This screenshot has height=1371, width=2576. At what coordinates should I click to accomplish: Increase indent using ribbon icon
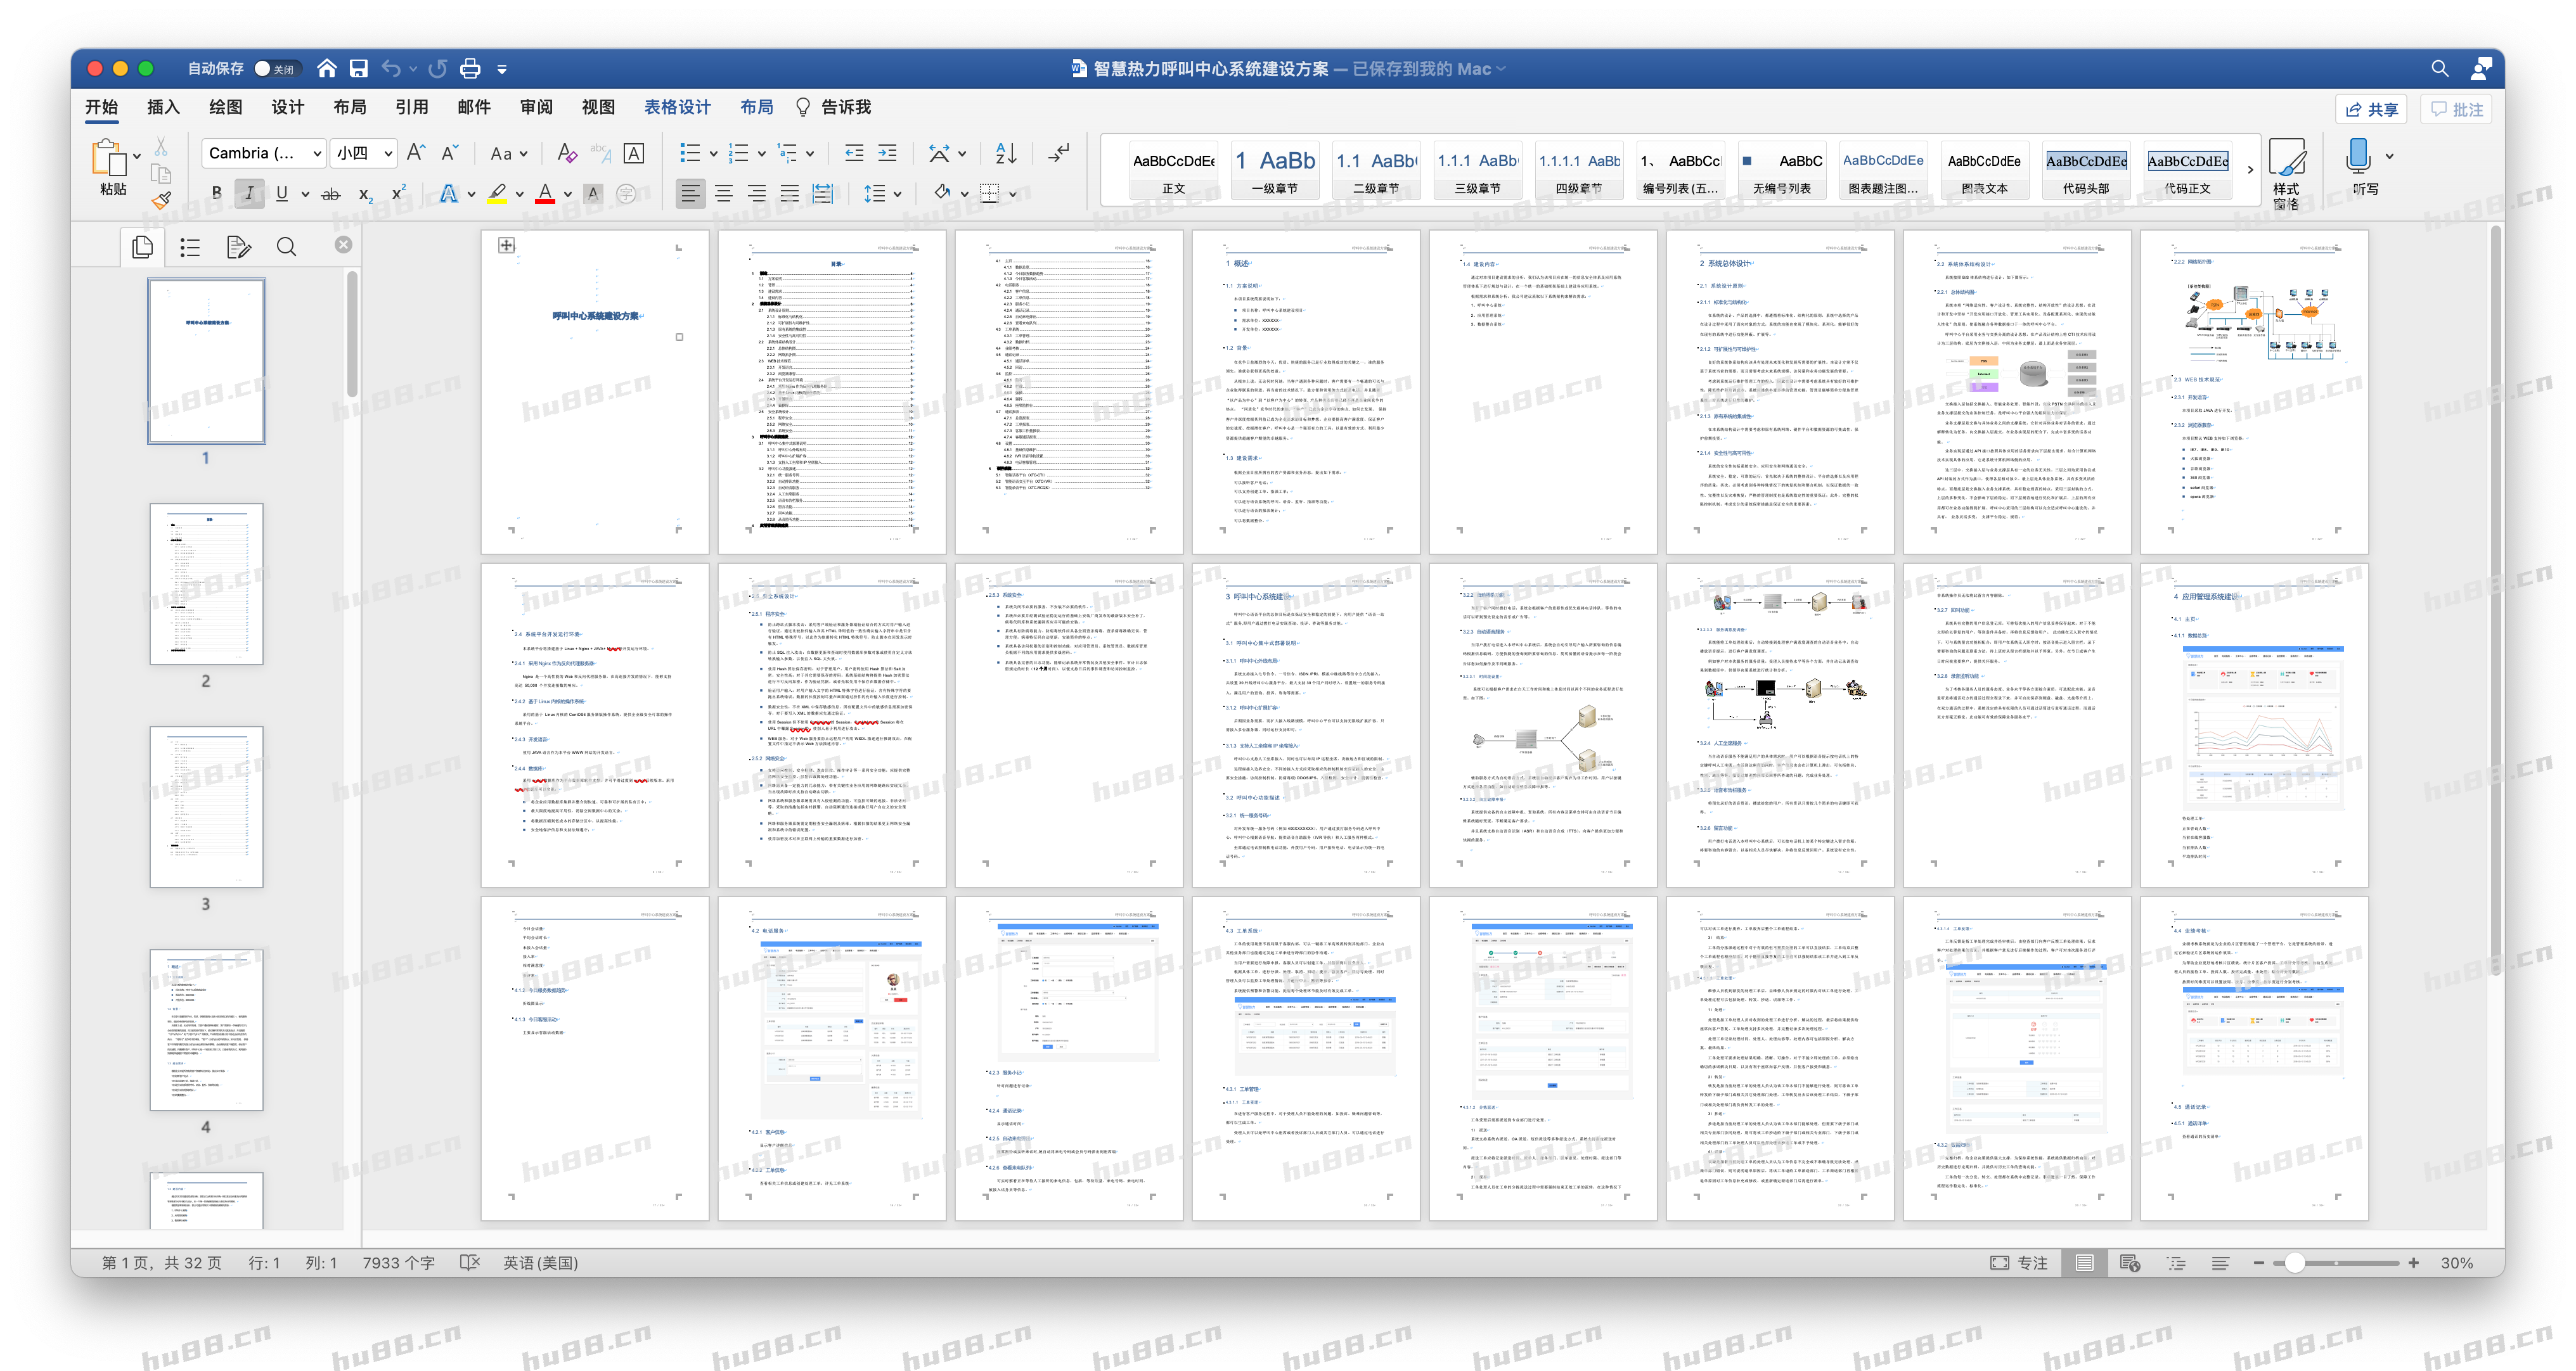(x=887, y=153)
